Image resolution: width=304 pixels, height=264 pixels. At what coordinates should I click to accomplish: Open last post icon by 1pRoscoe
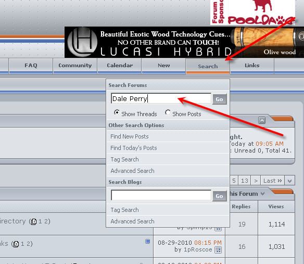click(x=218, y=250)
